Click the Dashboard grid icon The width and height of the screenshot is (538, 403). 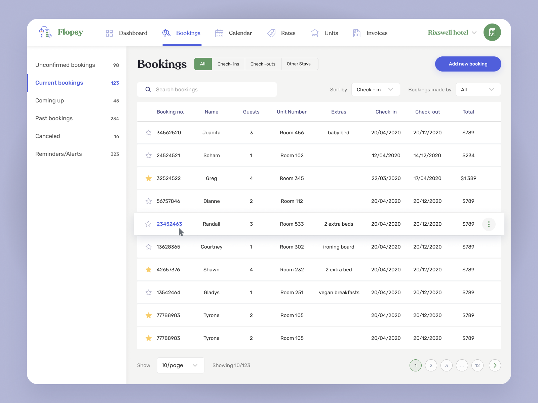(x=109, y=33)
